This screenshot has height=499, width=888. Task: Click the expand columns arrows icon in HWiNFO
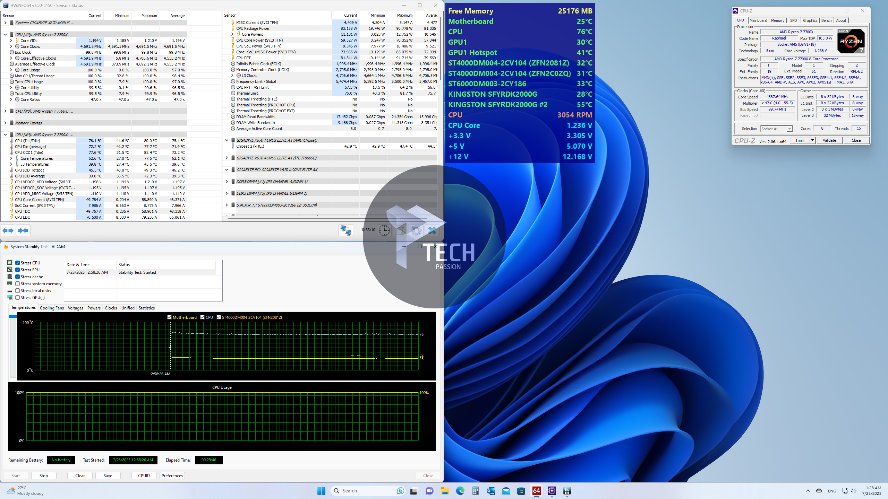click(x=8, y=230)
